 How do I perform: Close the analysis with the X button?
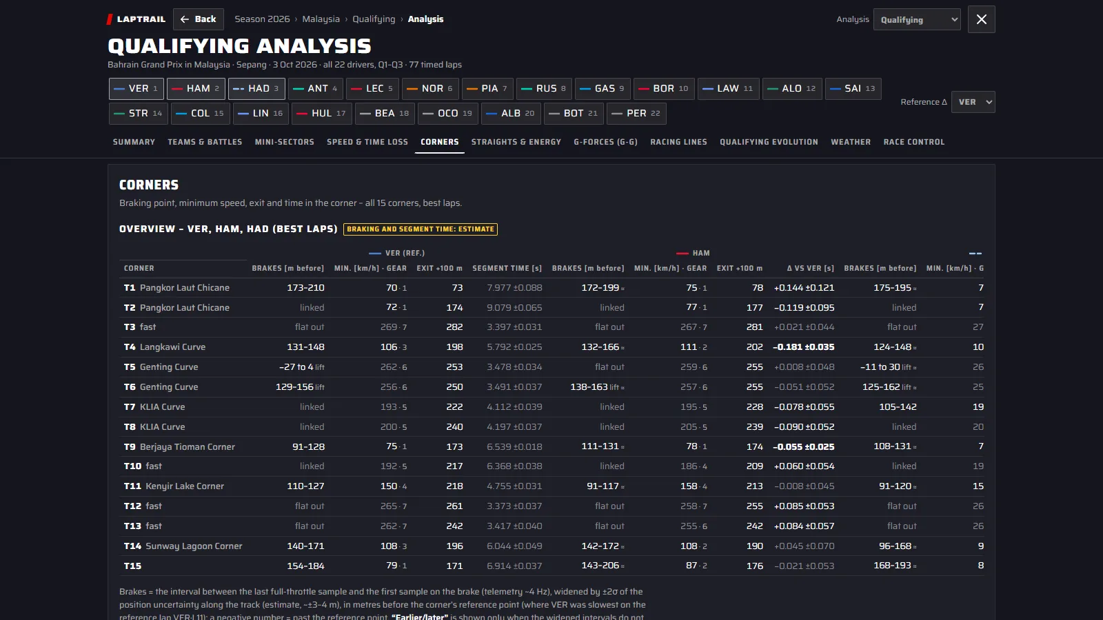pos(982,19)
